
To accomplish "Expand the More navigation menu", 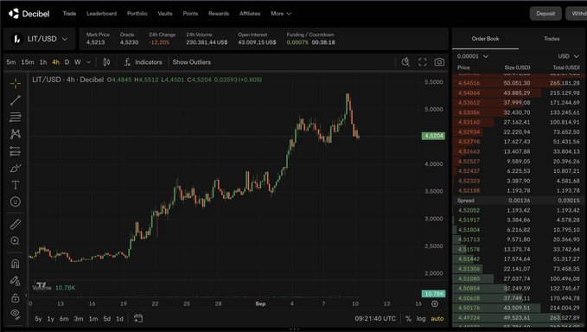I will [281, 14].
